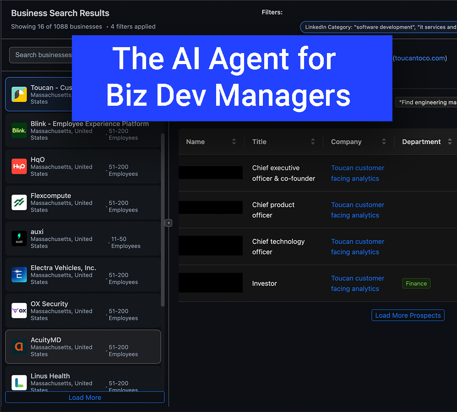Open the toucantoco.com website link
457x412 pixels.
tap(420, 58)
